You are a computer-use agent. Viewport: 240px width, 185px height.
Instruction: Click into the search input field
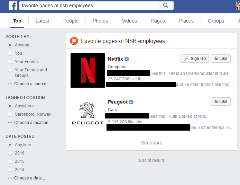89,6
